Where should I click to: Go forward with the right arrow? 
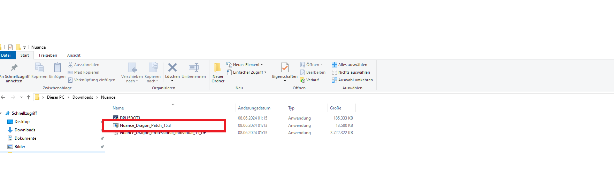tap(13, 97)
